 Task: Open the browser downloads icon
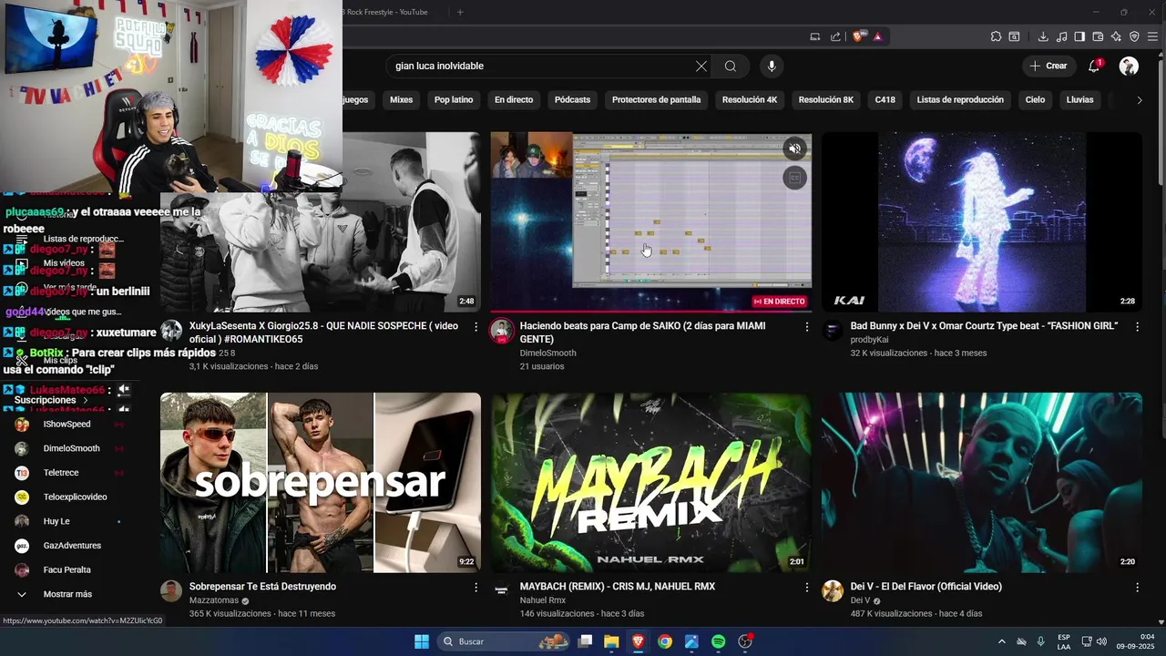pos(1043,36)
